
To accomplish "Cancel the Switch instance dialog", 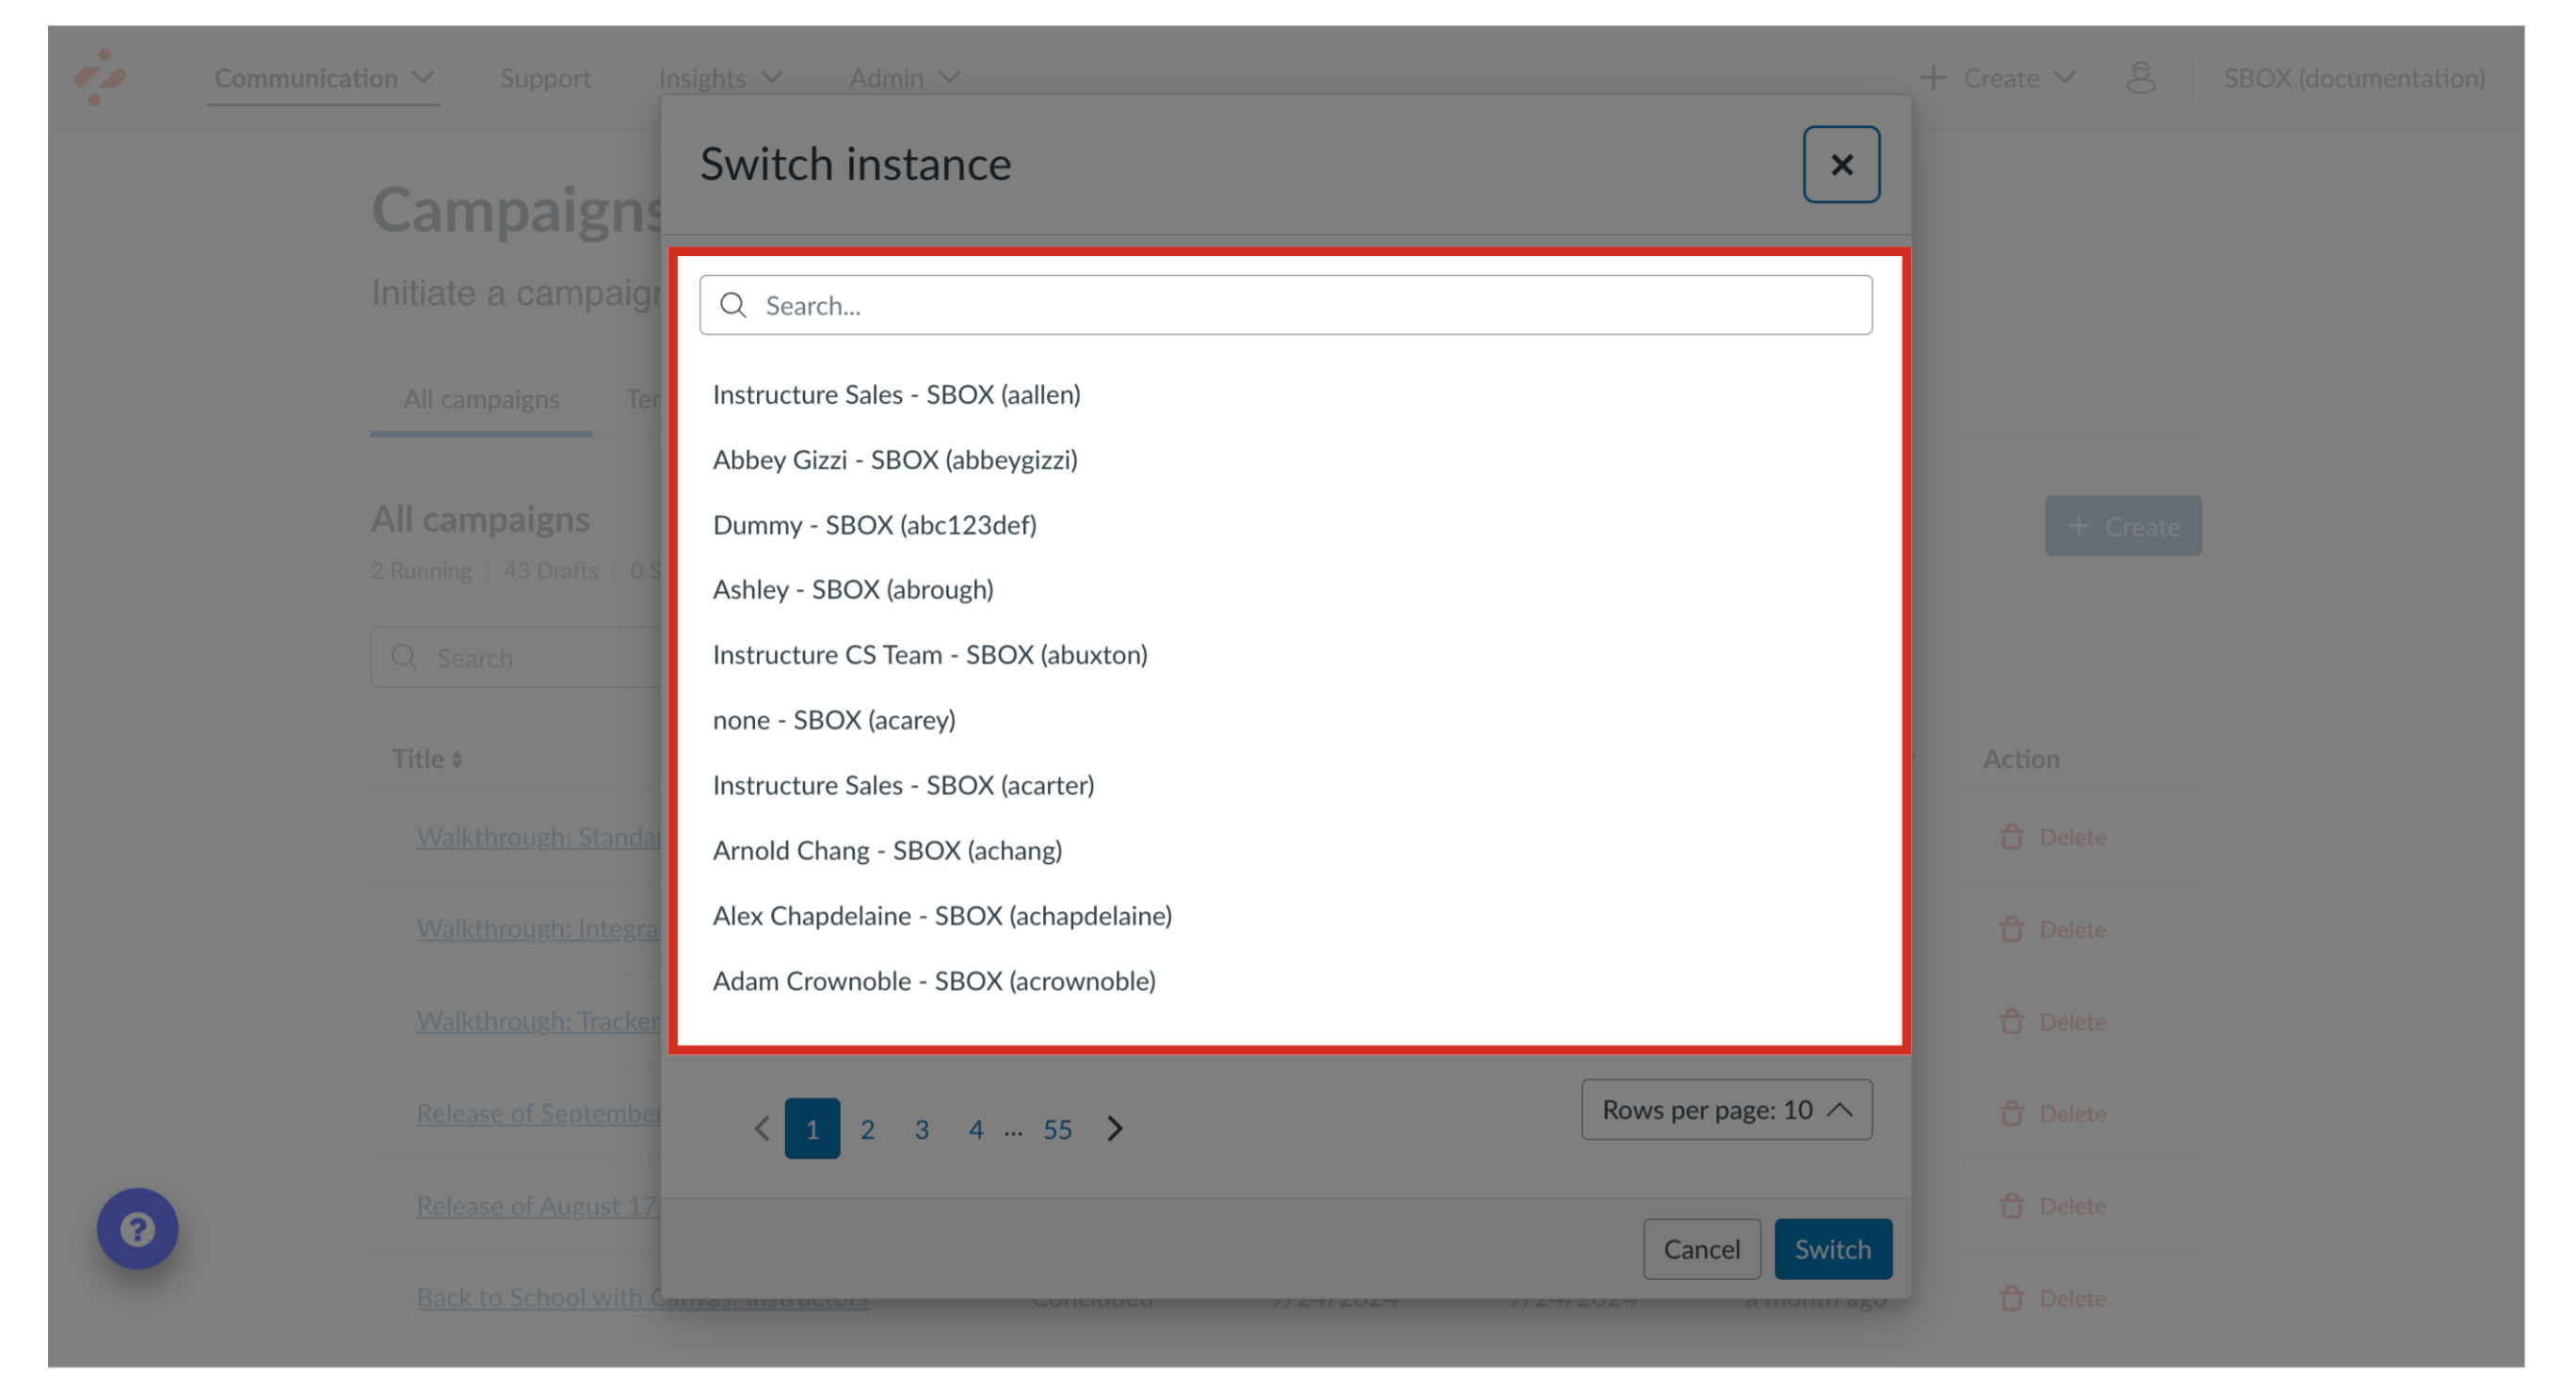I will (1701, 1248).
